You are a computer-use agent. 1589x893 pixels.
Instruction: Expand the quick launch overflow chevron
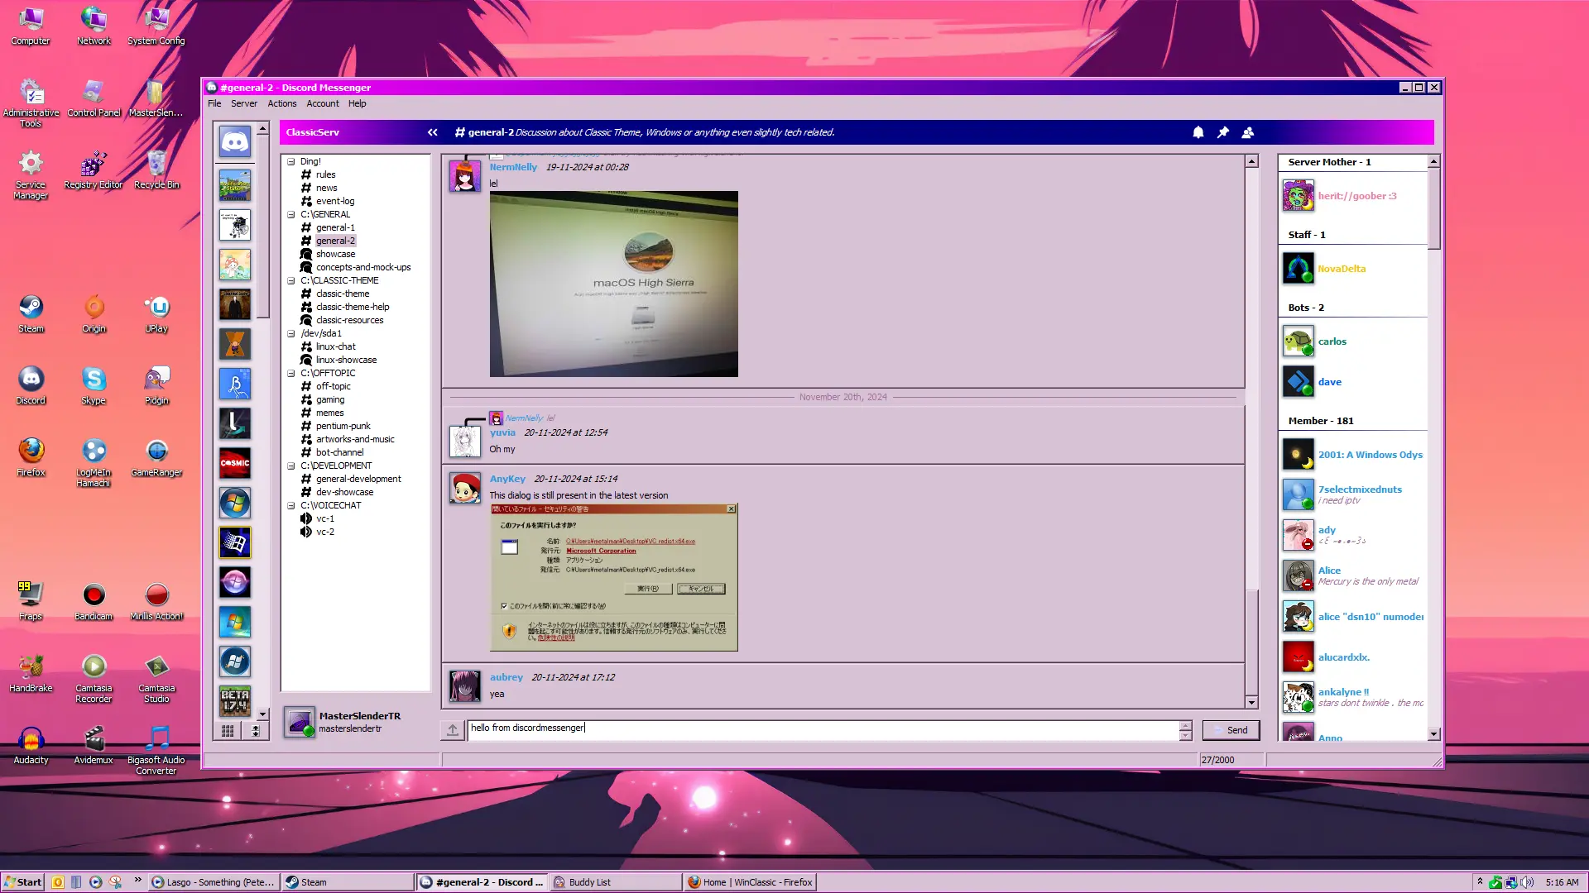(x=137, y=881)
